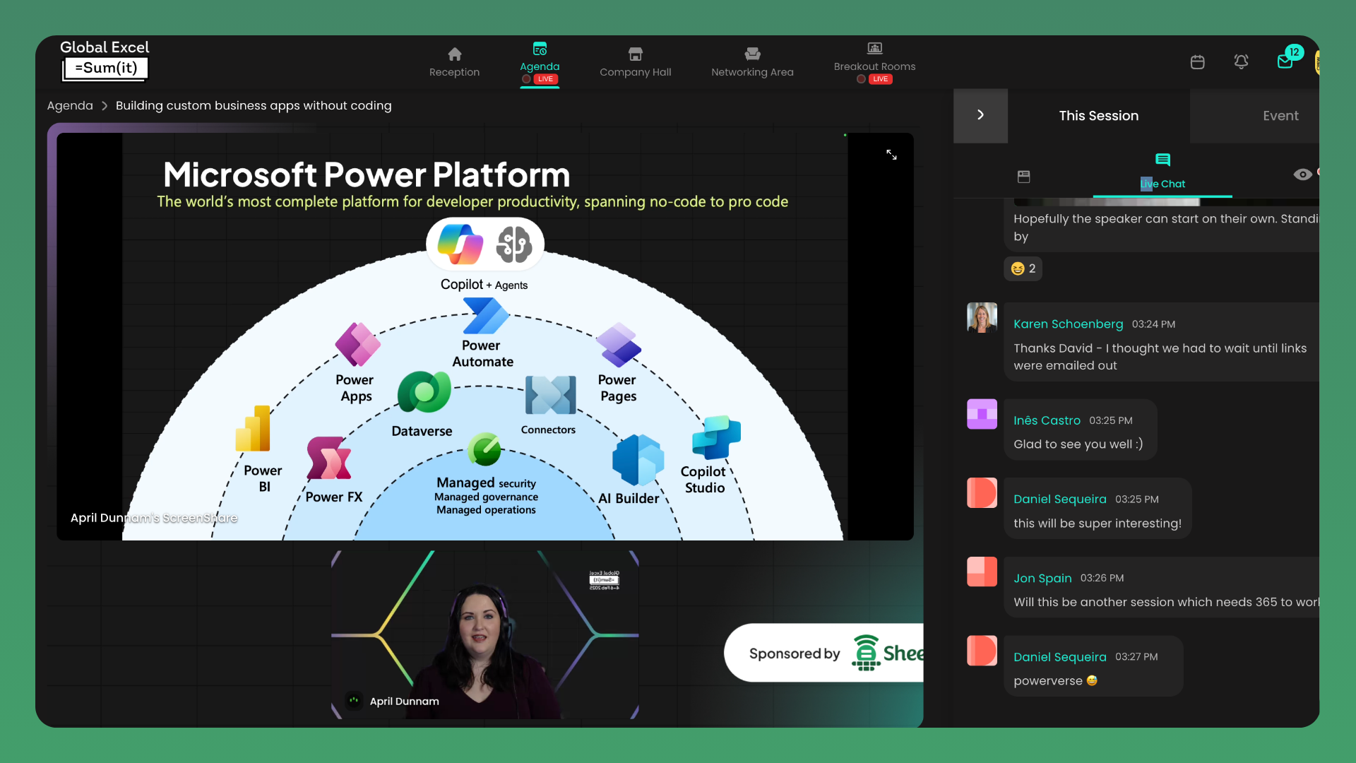The image size is (1356, 763).
Task: Open the calendar icon in the header
Action: [x=1197, y=62]
